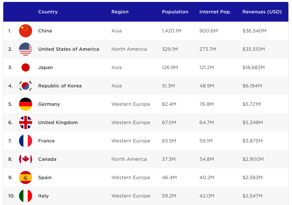Click the Japan flag icon

(x=25, y=67)
